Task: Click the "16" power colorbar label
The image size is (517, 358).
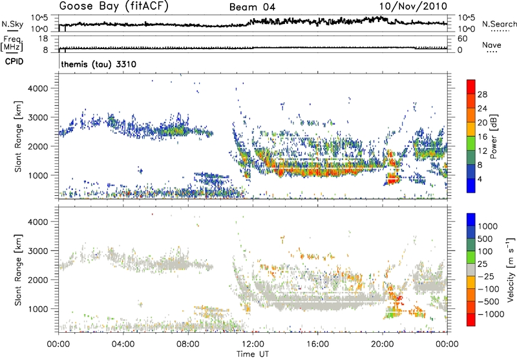Action: [482, 137]
